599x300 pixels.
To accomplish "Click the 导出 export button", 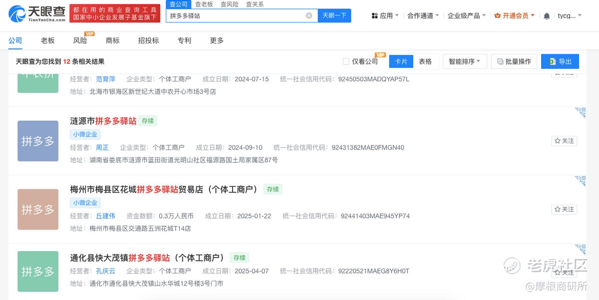I will (560, 61).
